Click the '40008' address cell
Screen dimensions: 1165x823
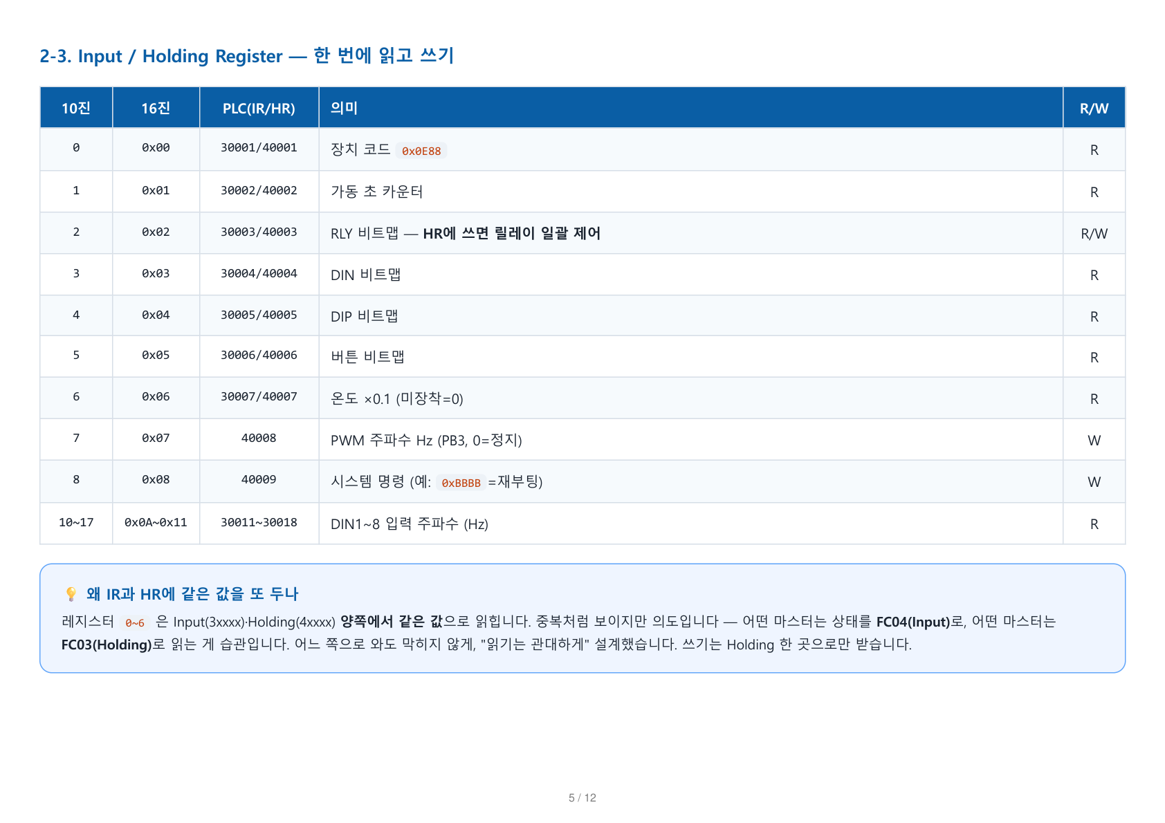(259, 438)
